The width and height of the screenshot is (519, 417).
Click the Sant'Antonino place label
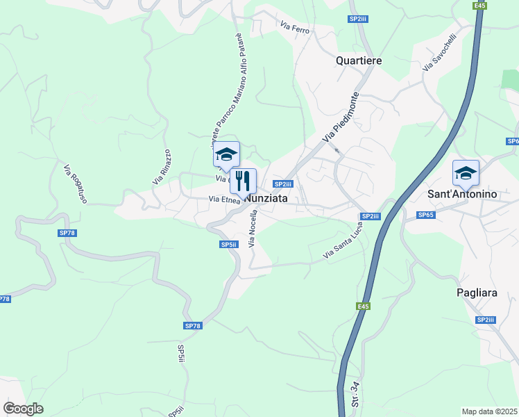point(462,194)
